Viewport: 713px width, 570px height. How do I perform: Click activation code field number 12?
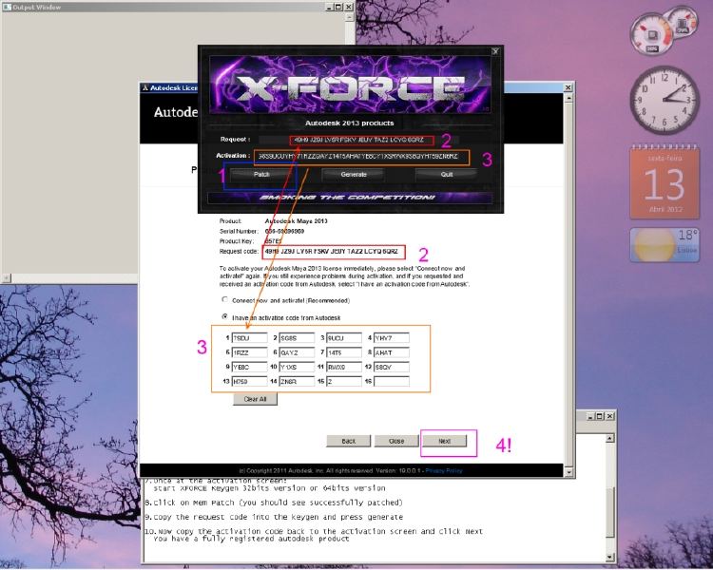coord(392,367)
